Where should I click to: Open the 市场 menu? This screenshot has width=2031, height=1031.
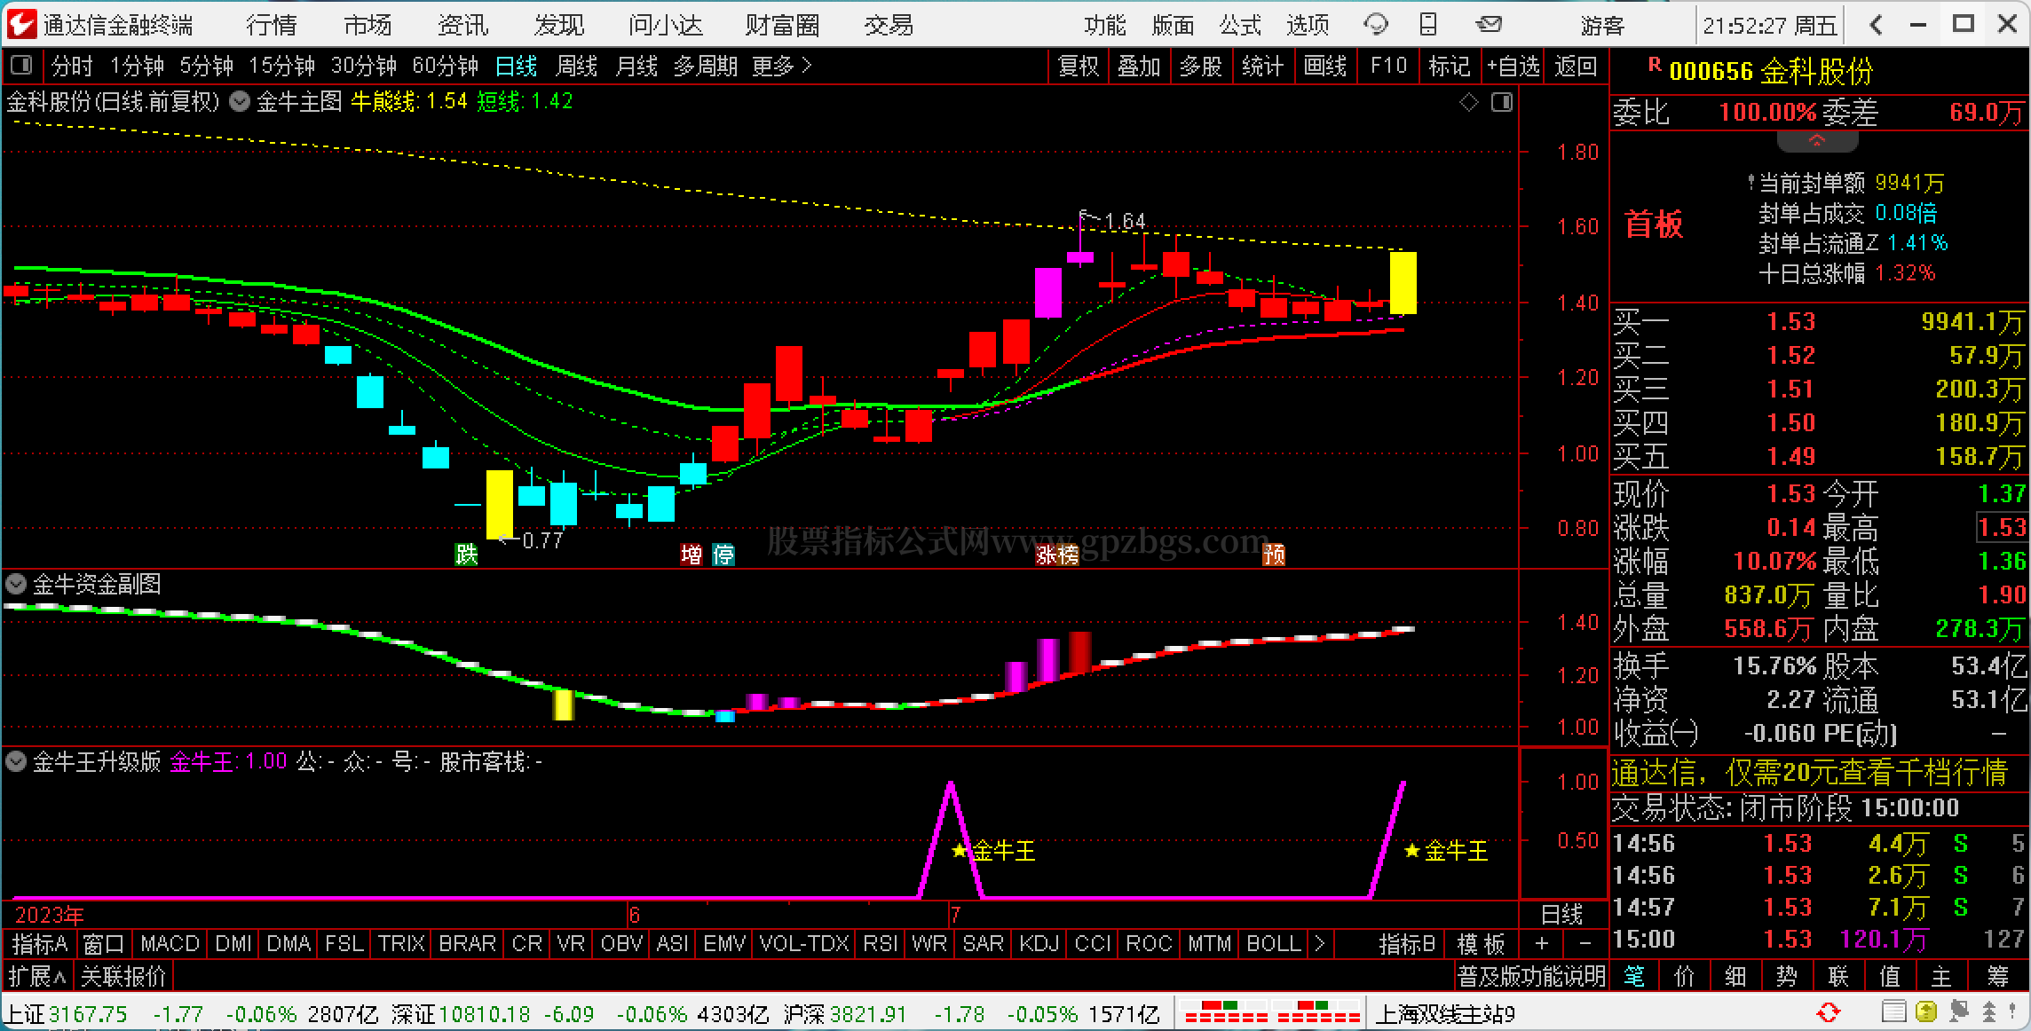tap(367, 25)
